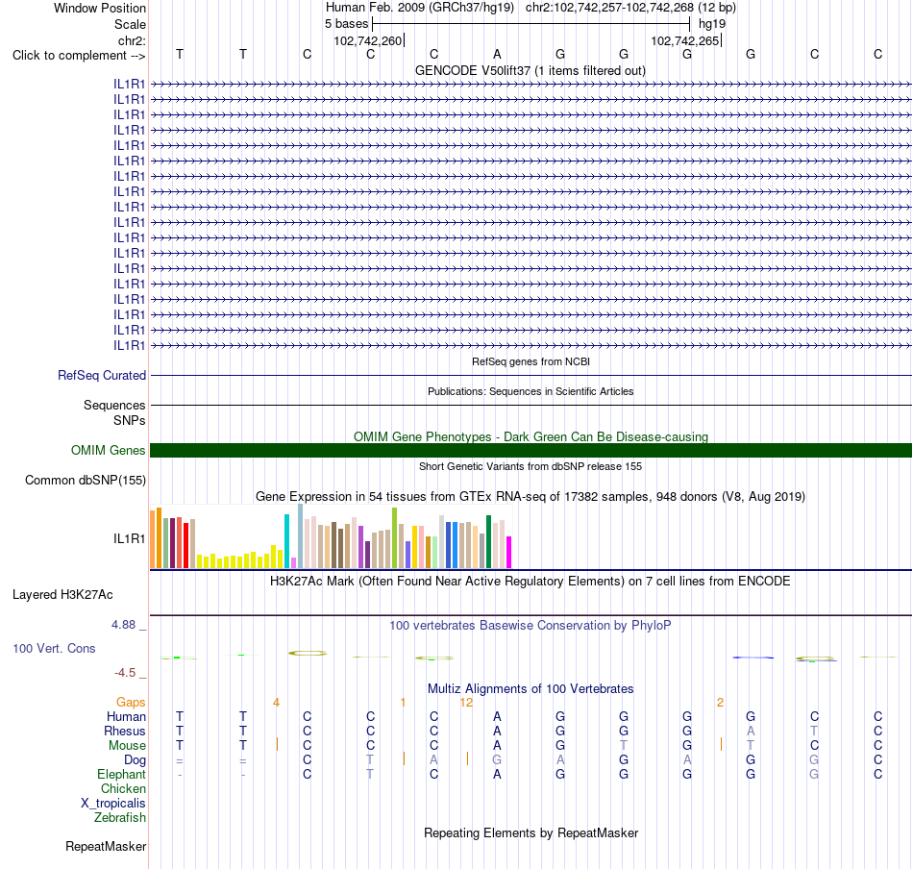Open the RefSeq genes from NCBI title
This screenshot has width=913, height=869.
coord(531,361)
